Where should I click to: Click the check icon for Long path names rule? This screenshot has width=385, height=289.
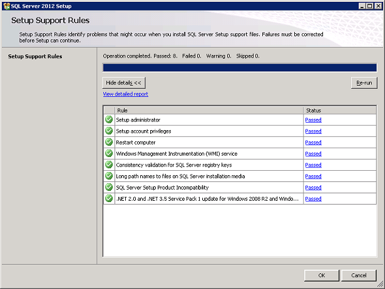(x=109, y=176)
